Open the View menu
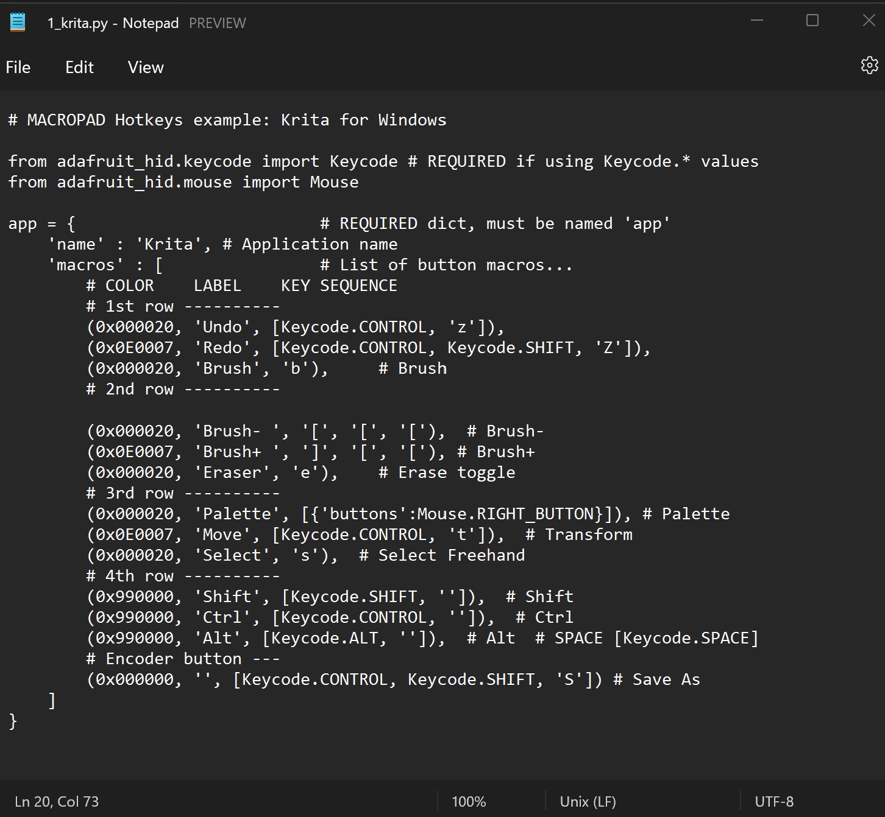This screenshot has height=817, width=885. click(x=146, y=67)
